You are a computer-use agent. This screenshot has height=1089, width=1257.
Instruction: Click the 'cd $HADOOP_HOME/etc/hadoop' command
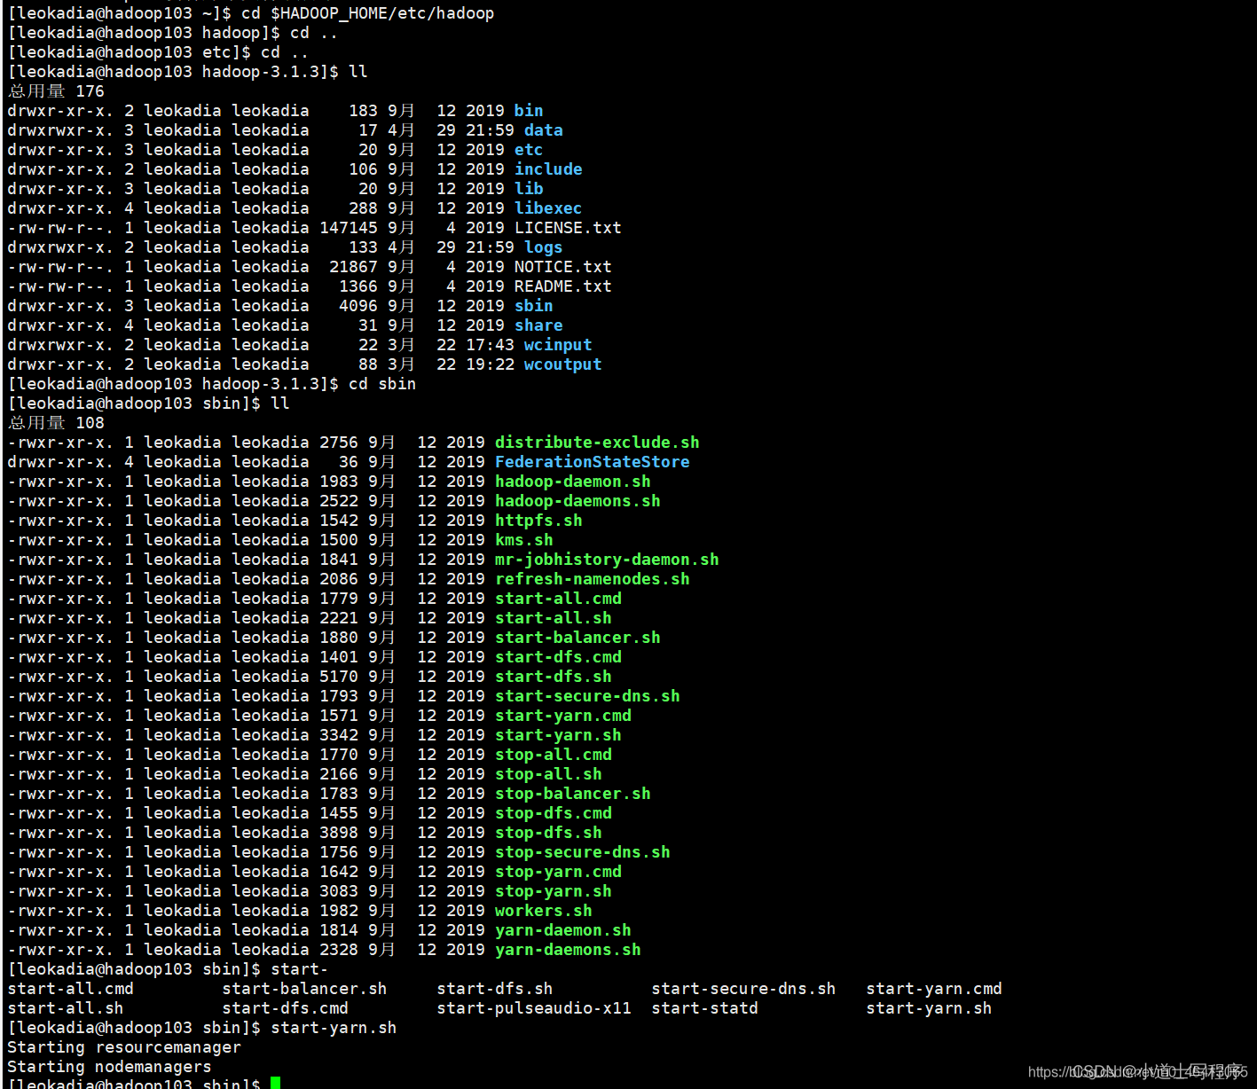tap(368, 13)
